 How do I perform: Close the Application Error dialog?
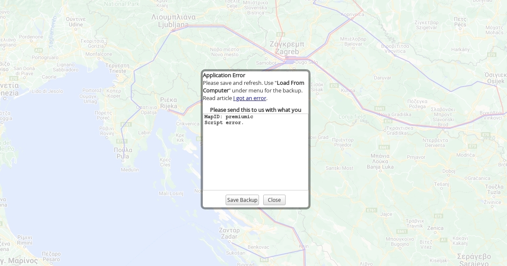274,200
